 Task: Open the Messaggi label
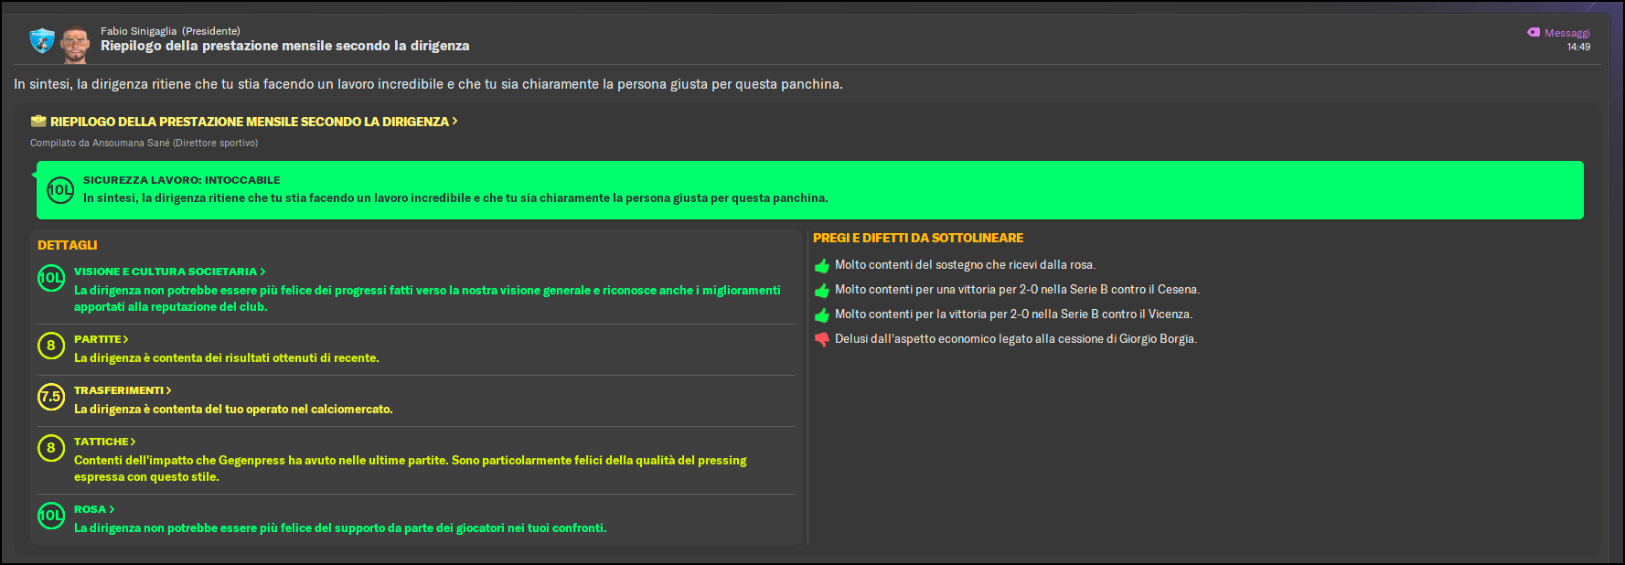coord(1567,33)
